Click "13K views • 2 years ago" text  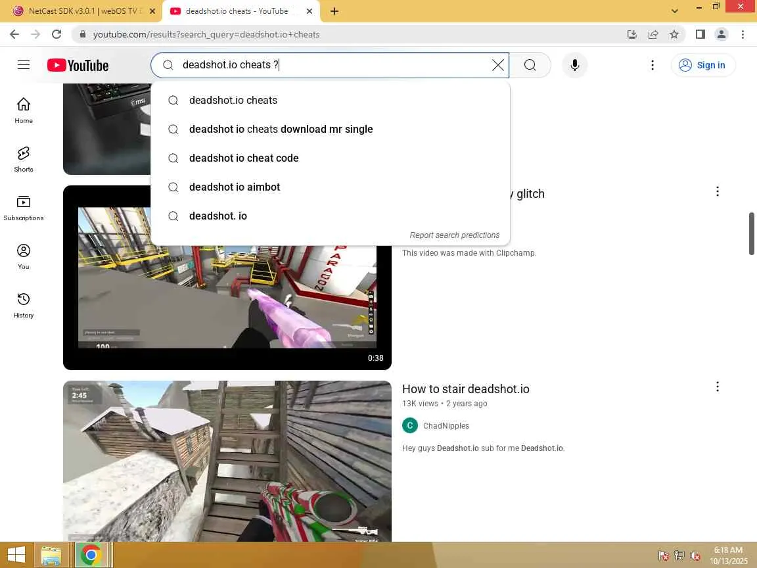tap(445, 403)
